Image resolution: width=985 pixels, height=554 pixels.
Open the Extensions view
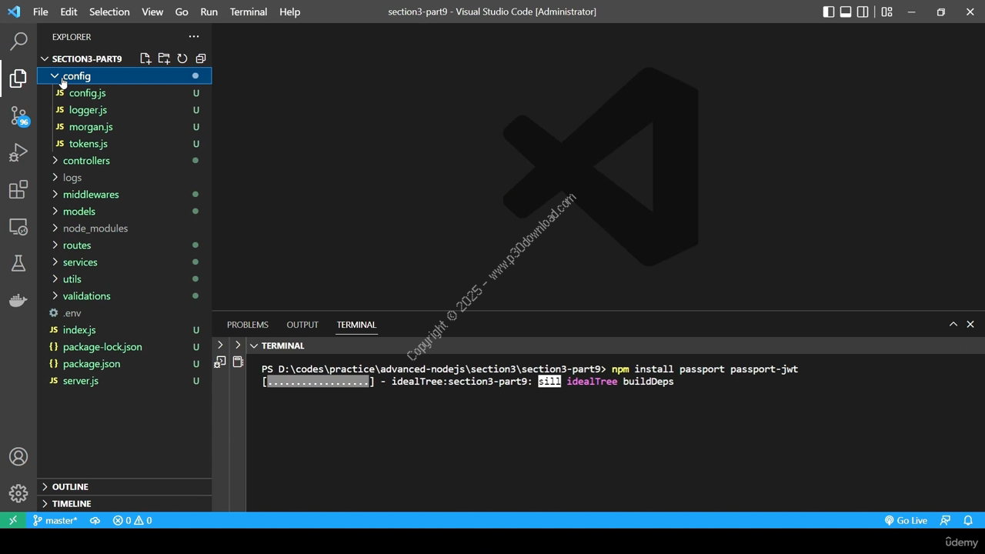[x=18, y=189]
